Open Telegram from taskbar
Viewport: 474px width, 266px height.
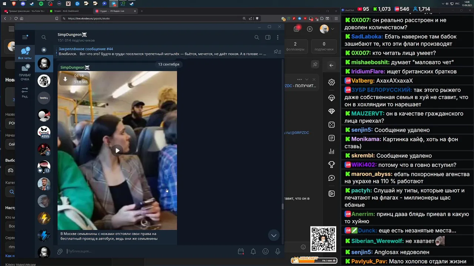(x=114, y=3)
